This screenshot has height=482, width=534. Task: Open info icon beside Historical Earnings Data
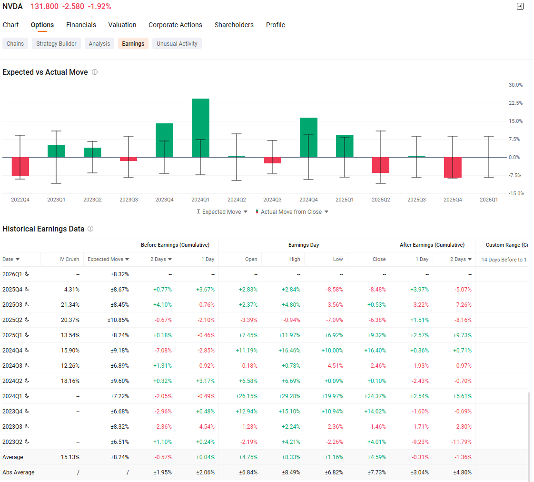(x=90, y=229)
